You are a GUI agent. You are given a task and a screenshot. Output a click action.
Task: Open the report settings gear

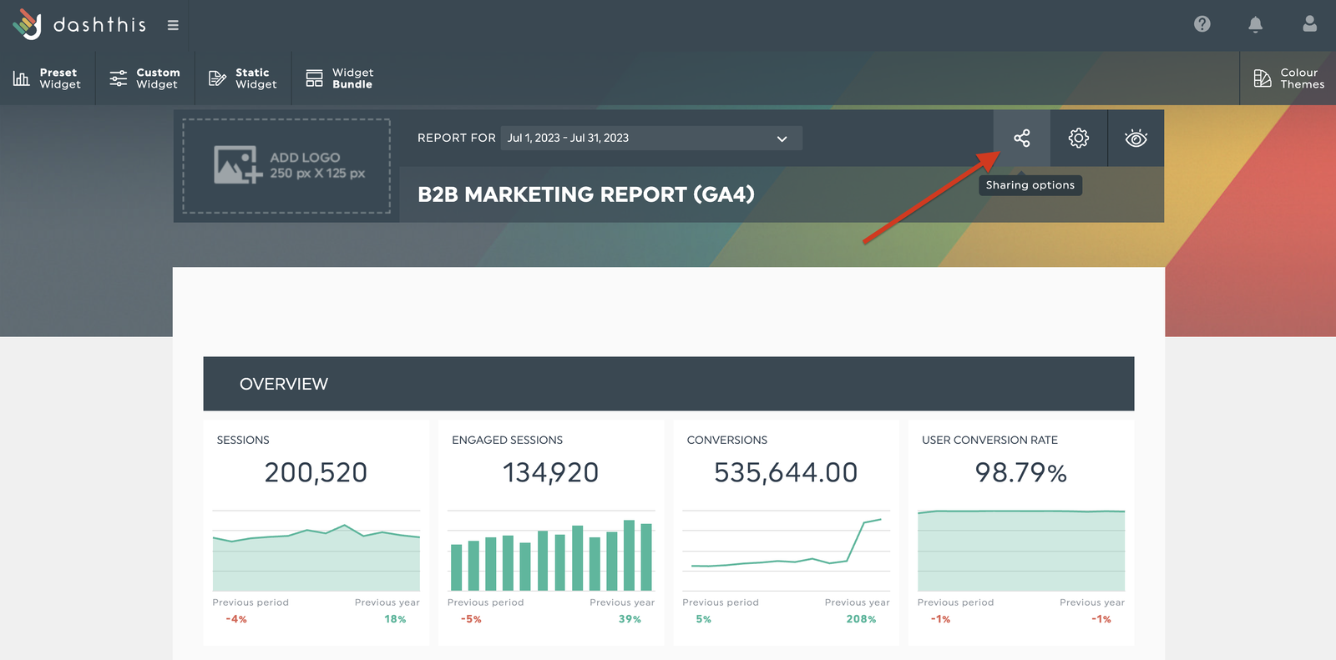[x=1078, y=138]
